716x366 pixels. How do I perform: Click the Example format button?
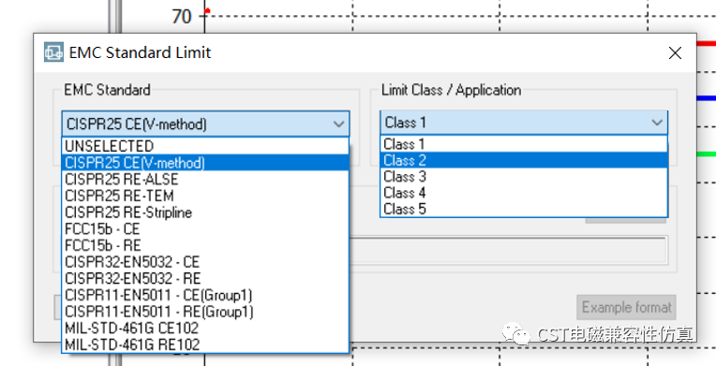[626, 307]
